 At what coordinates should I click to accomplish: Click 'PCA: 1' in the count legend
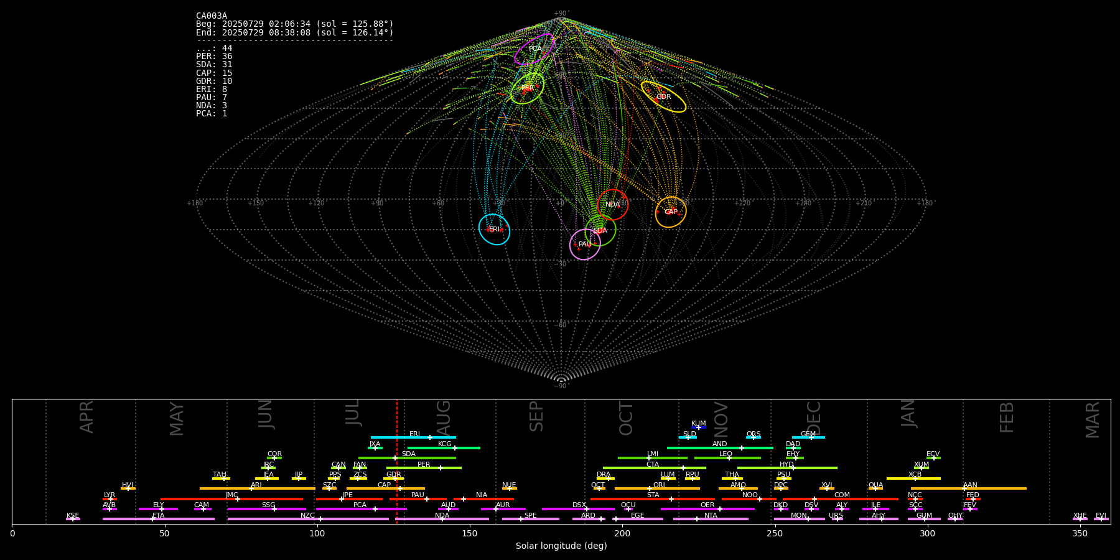click(212, 114)
